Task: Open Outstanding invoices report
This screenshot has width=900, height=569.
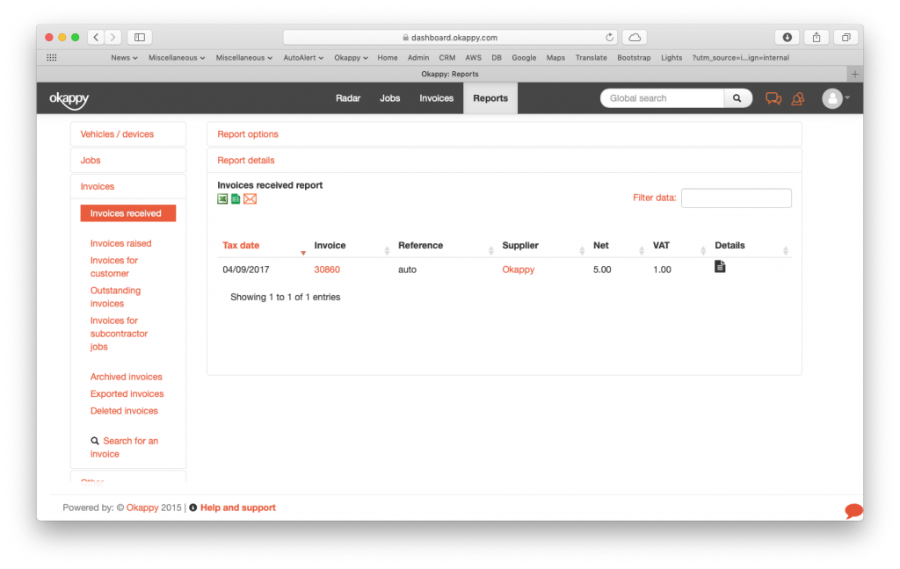Action: (115, 297)
